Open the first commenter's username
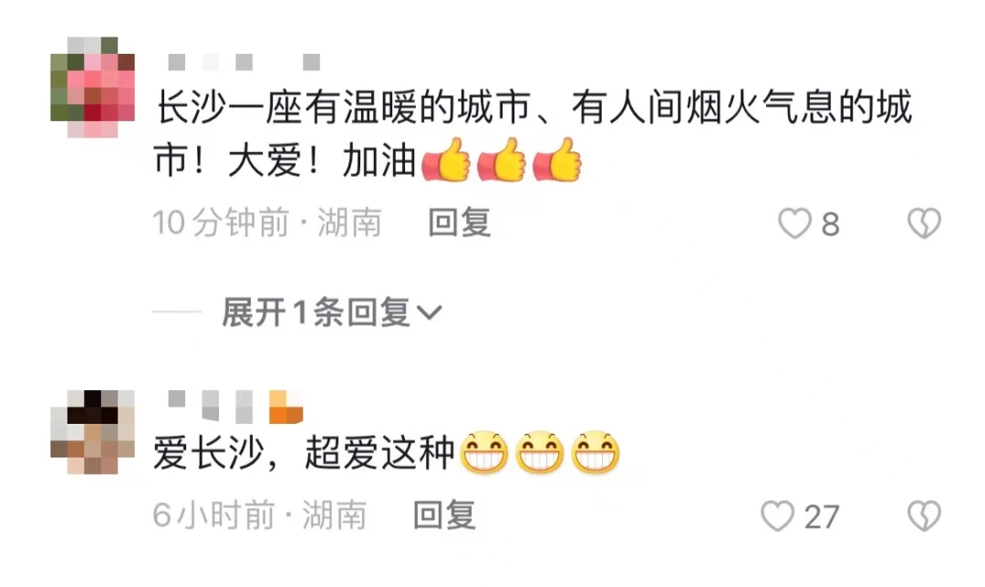The image size is (985, 587). tap(244, 62)
